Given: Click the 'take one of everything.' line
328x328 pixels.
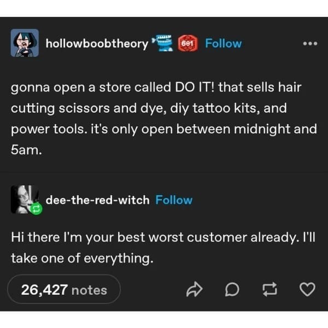Looking at the screenshot, I should click(82, 259).
